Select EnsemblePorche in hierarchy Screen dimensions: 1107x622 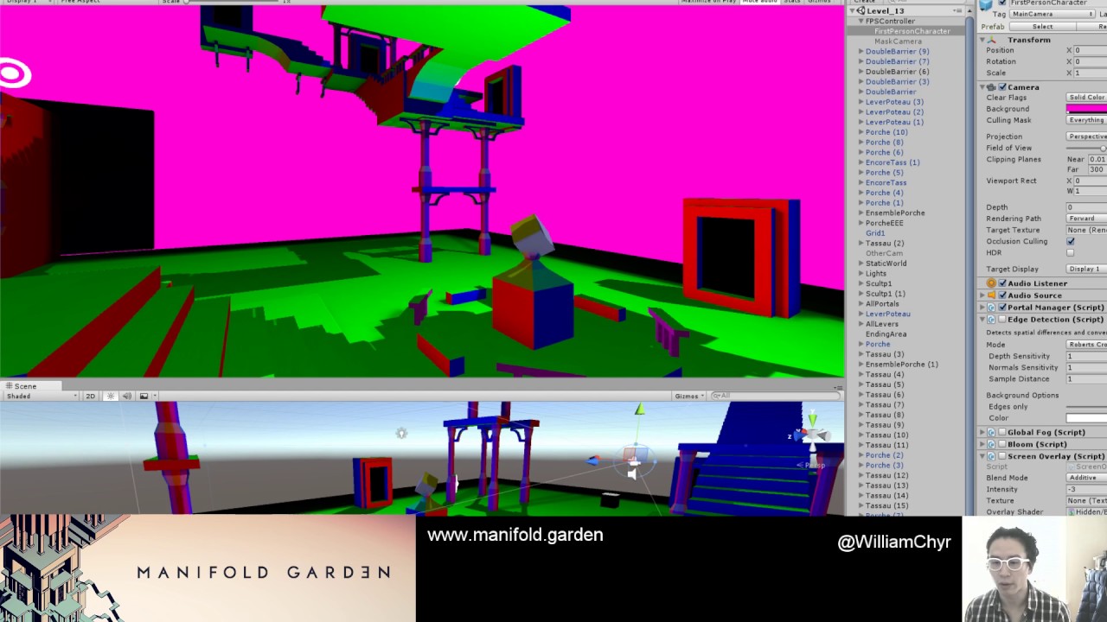895,213
